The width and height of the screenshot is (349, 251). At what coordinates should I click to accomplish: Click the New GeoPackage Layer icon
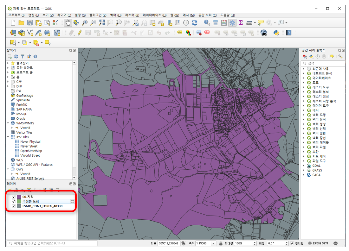21,33
